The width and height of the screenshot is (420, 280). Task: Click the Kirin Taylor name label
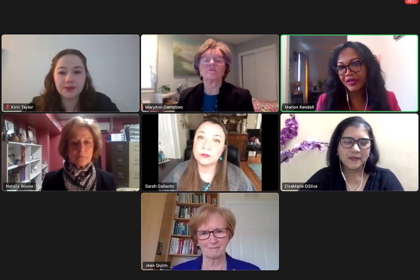click(x=22, y=107)
